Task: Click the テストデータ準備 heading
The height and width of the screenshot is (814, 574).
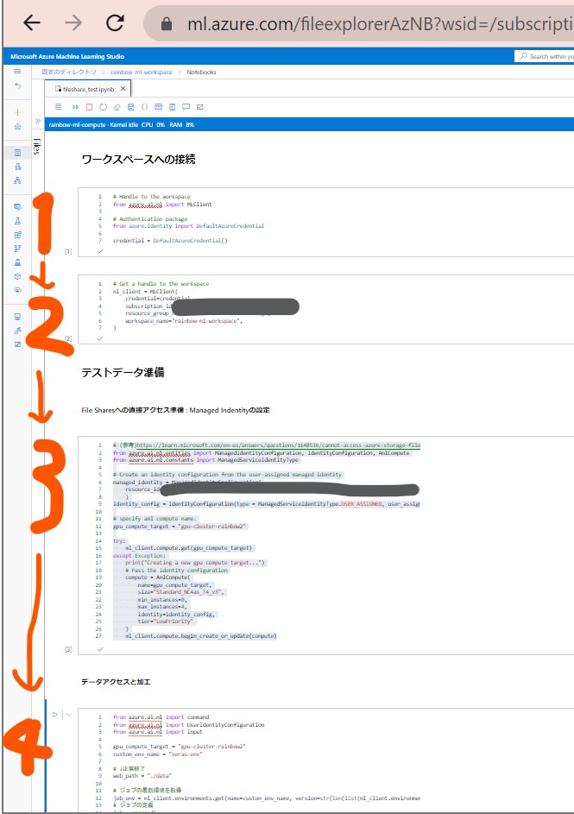Action: click(123, 372)
